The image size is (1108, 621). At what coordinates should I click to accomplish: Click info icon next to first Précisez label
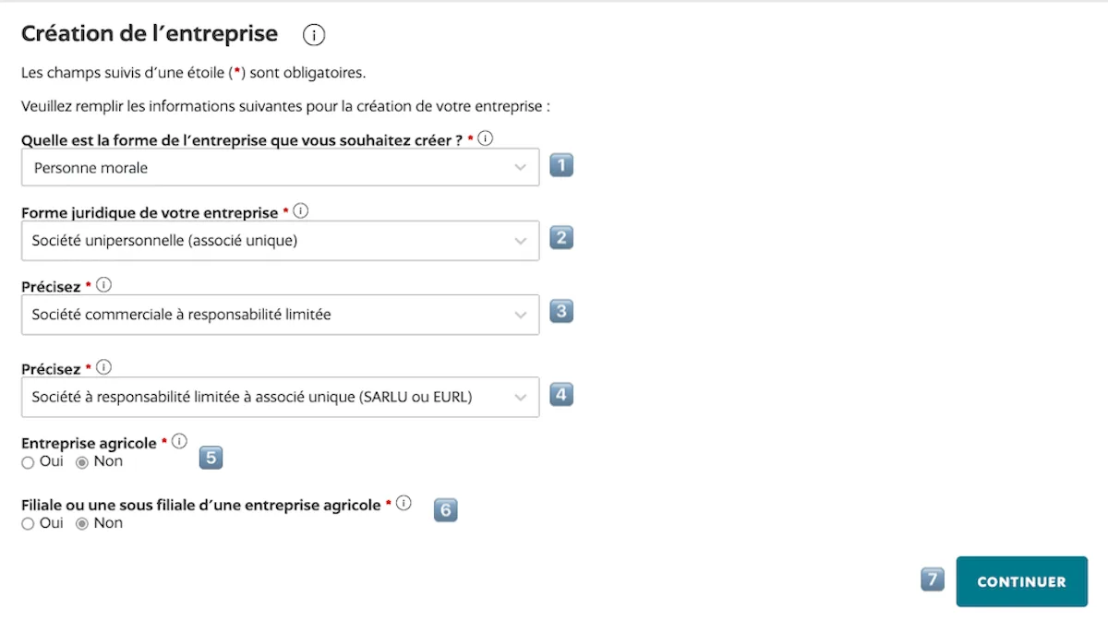coord(103,285)
